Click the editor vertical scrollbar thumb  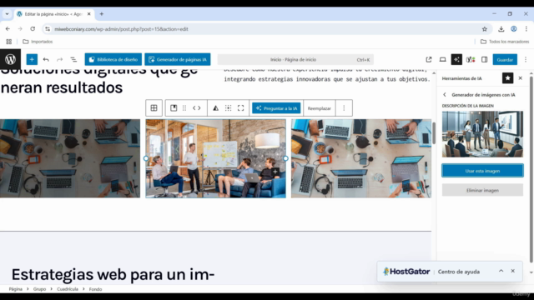[434, 132]
